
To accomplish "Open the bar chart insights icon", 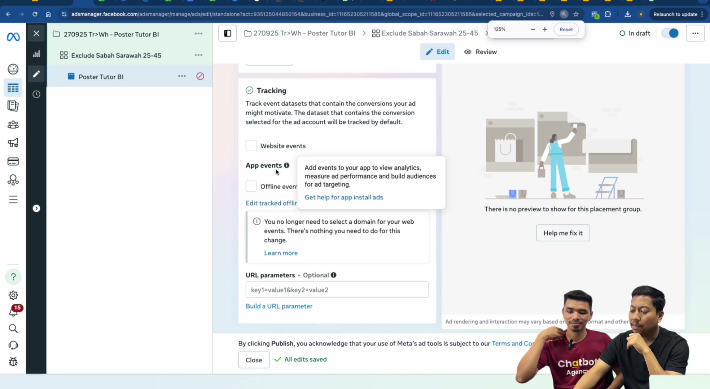I will coord(36,54).
